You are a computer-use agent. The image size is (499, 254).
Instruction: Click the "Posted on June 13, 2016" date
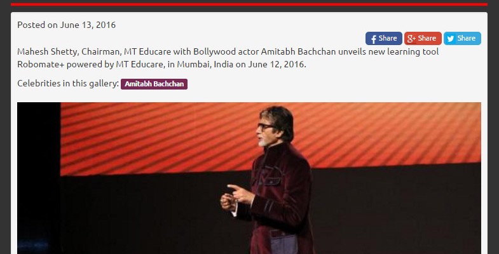[x=67, y=25]
